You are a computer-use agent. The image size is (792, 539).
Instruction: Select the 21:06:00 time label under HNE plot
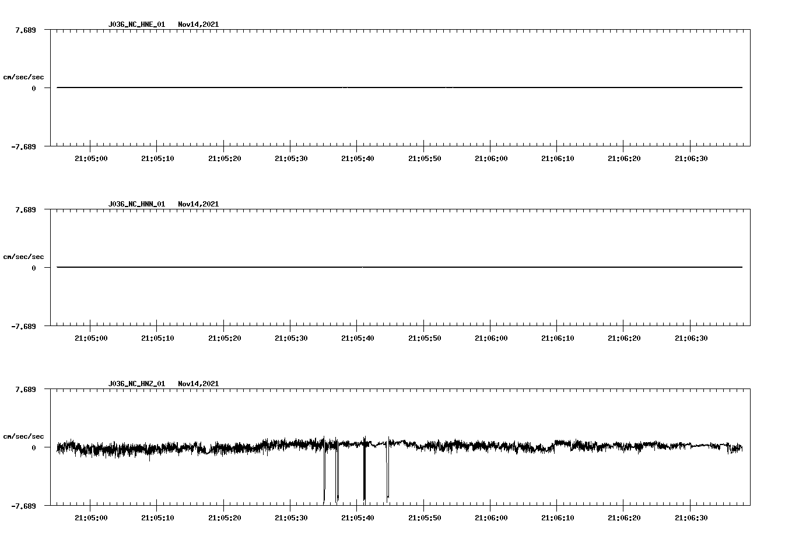coord(491,159)
